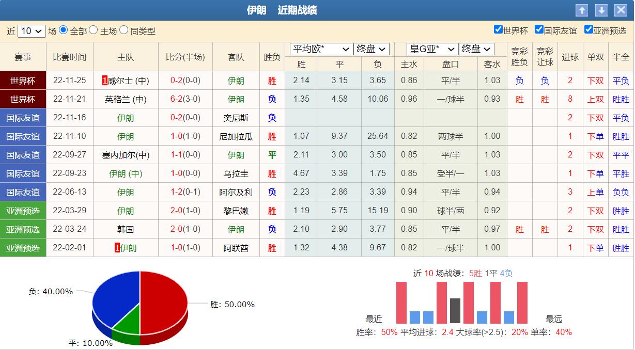Toggle the 亚洲预选 checkbox
The height and width of the screenshot is (350, 635).
pyautogui.click(x=587, y=30)
